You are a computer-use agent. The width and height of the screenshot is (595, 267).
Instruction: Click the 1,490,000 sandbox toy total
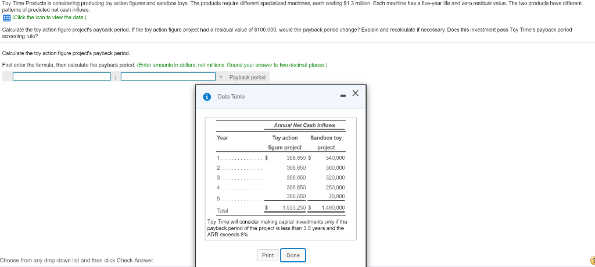333,207
